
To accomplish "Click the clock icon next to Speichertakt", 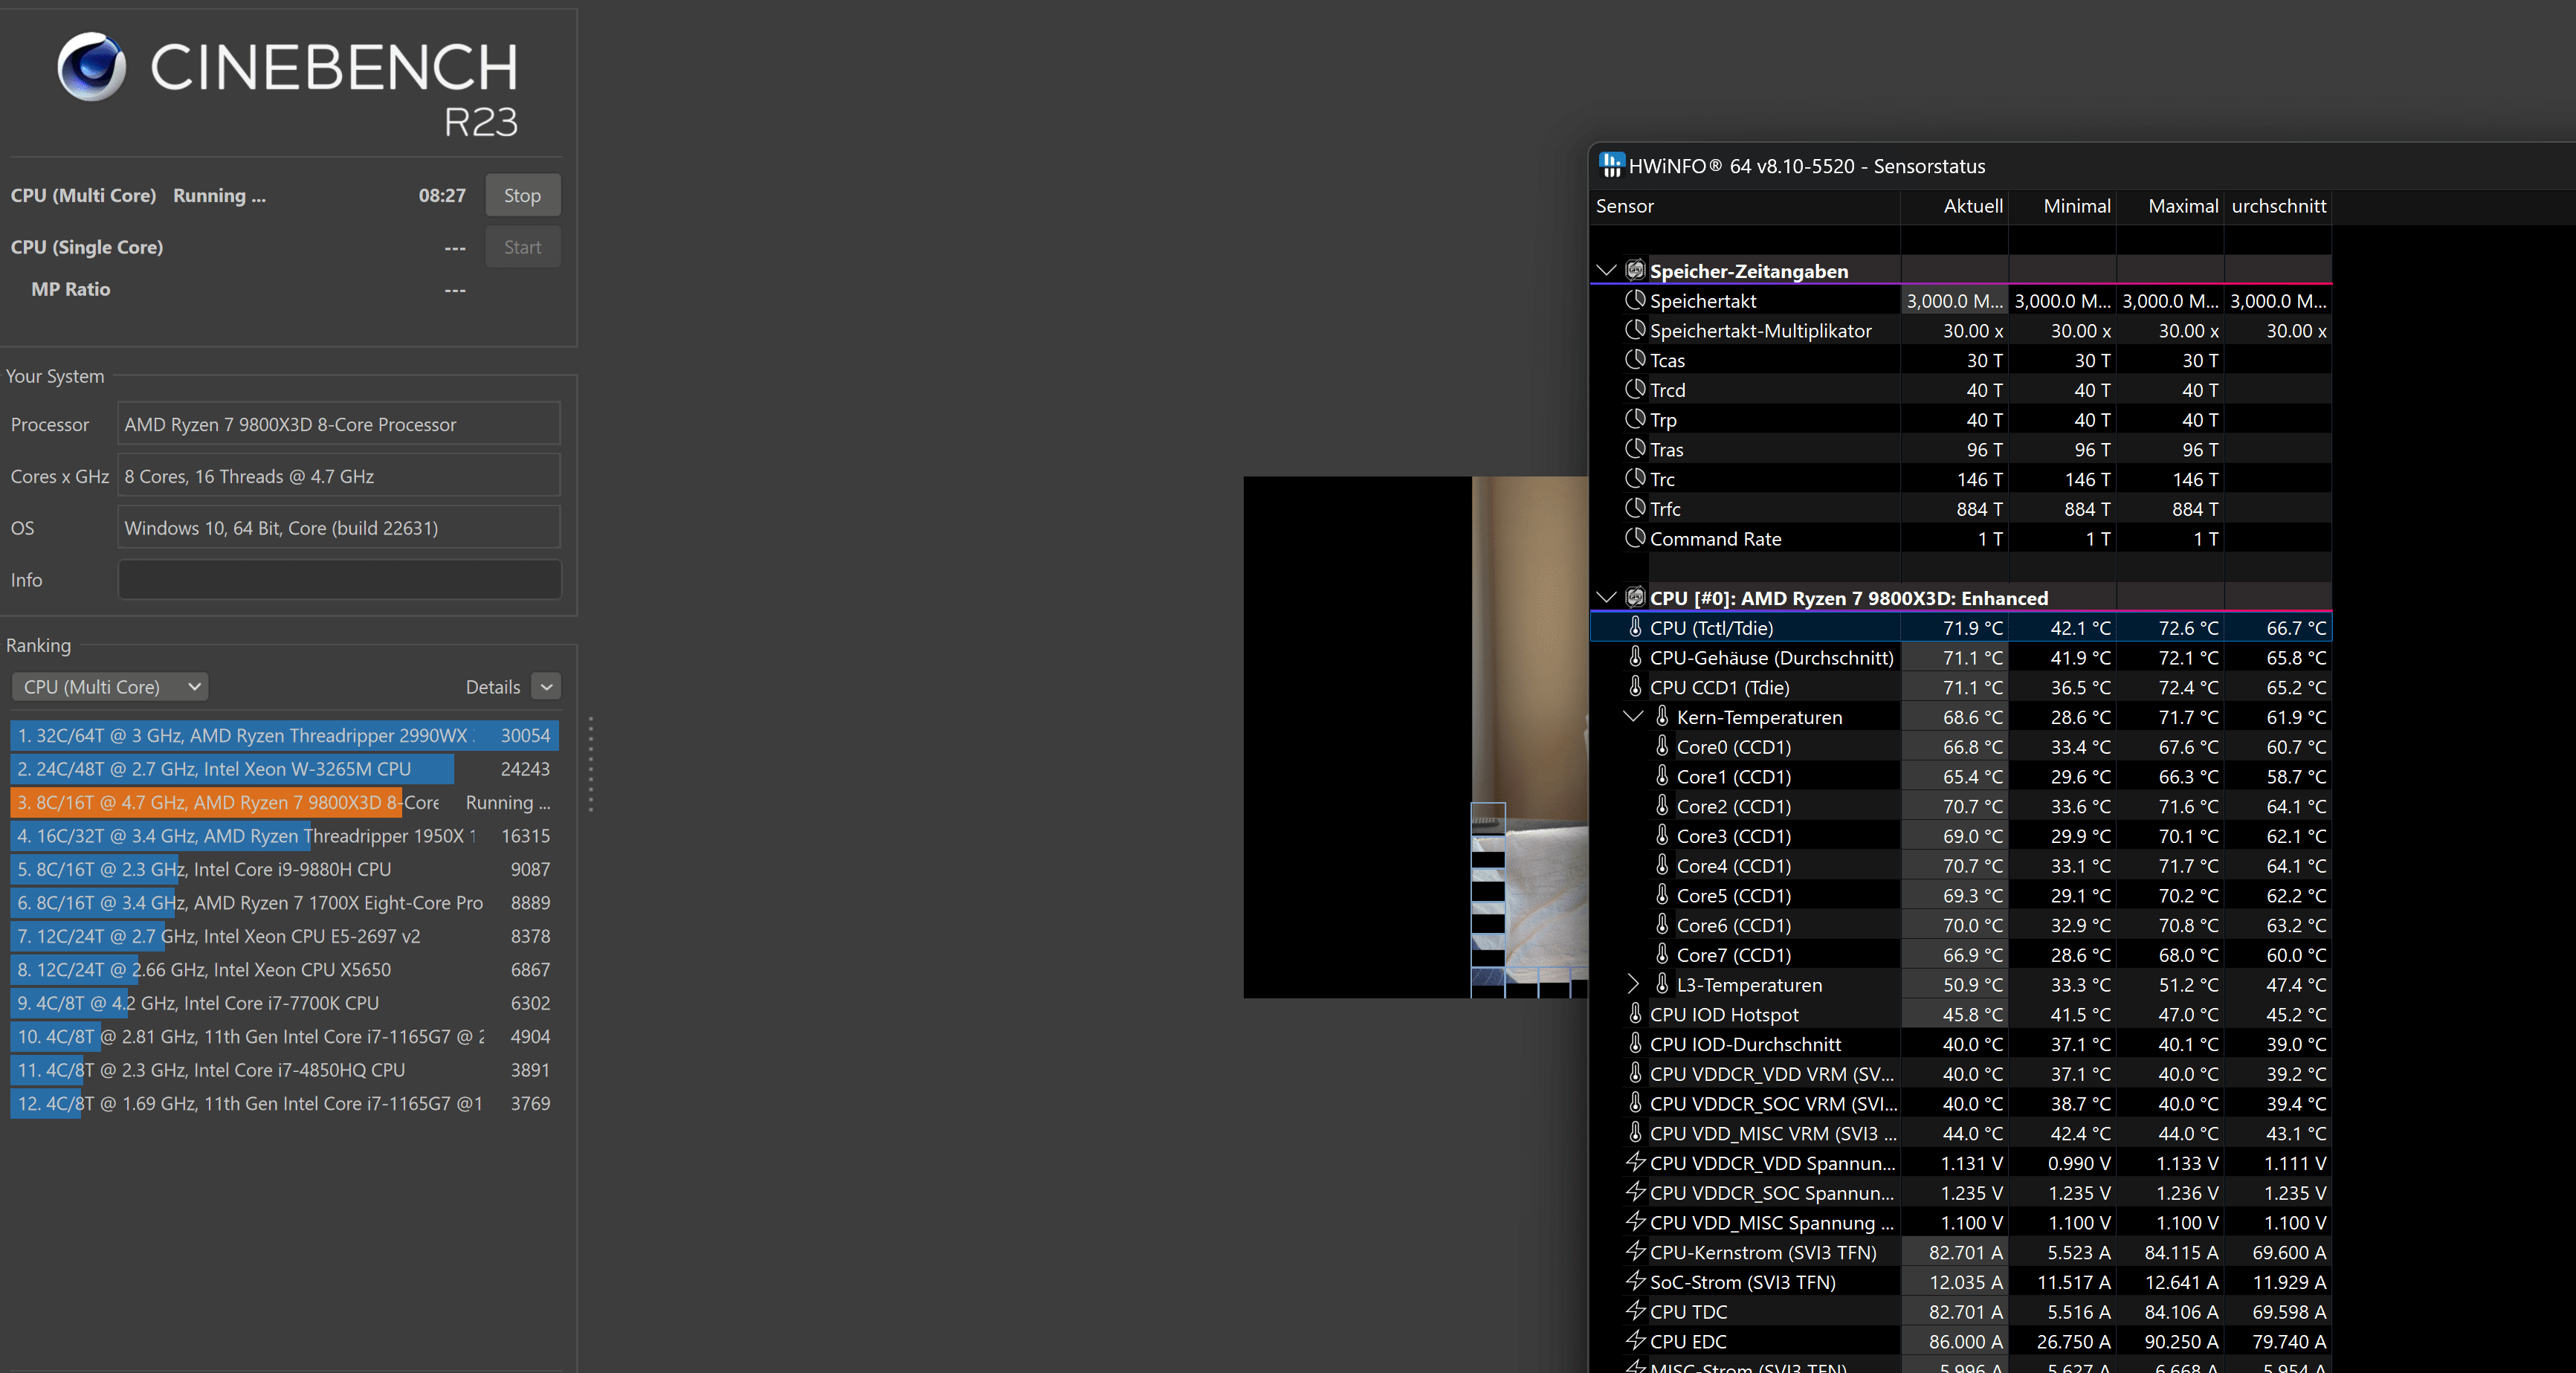I will pyautogui.click(x=1635, y=300).
